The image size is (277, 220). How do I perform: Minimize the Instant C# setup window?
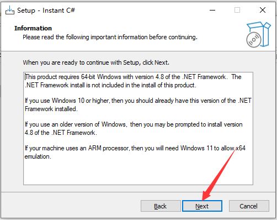click(x=212, y=10)
